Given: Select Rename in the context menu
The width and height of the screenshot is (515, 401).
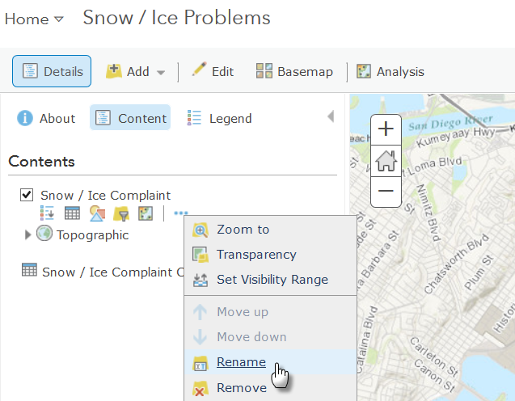Looking at the screenshot, I should [241, 362].
